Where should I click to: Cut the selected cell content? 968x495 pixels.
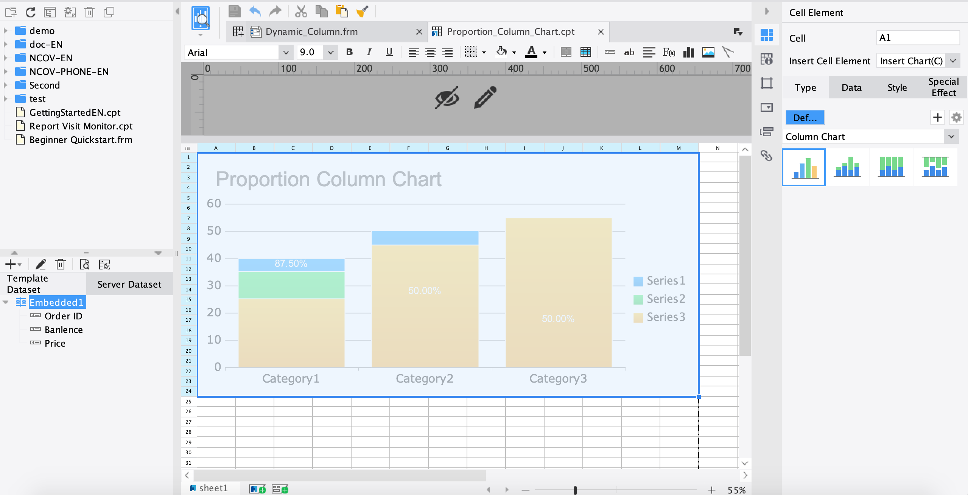[302, 11]
